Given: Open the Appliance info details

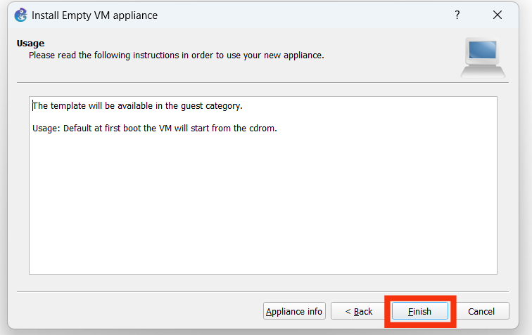Looking at the screenshot, I should pos(294,311).
